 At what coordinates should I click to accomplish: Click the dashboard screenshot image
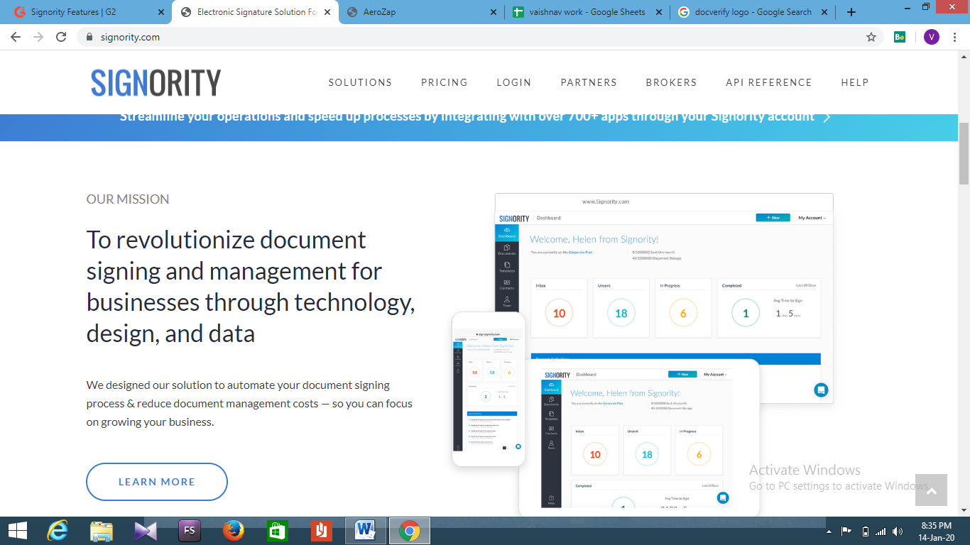[664, 298]
